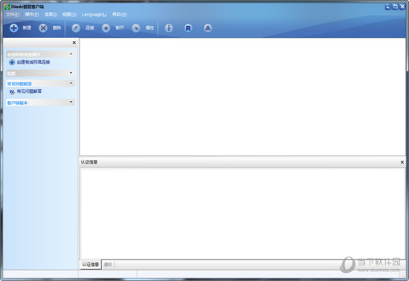Expand the 客户端版本 section arrow

[x=71, y=102]
